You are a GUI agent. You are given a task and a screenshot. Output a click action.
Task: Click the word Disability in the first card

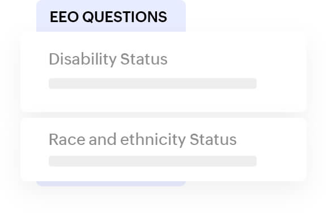pyautogui.click(x=83, y=59)
